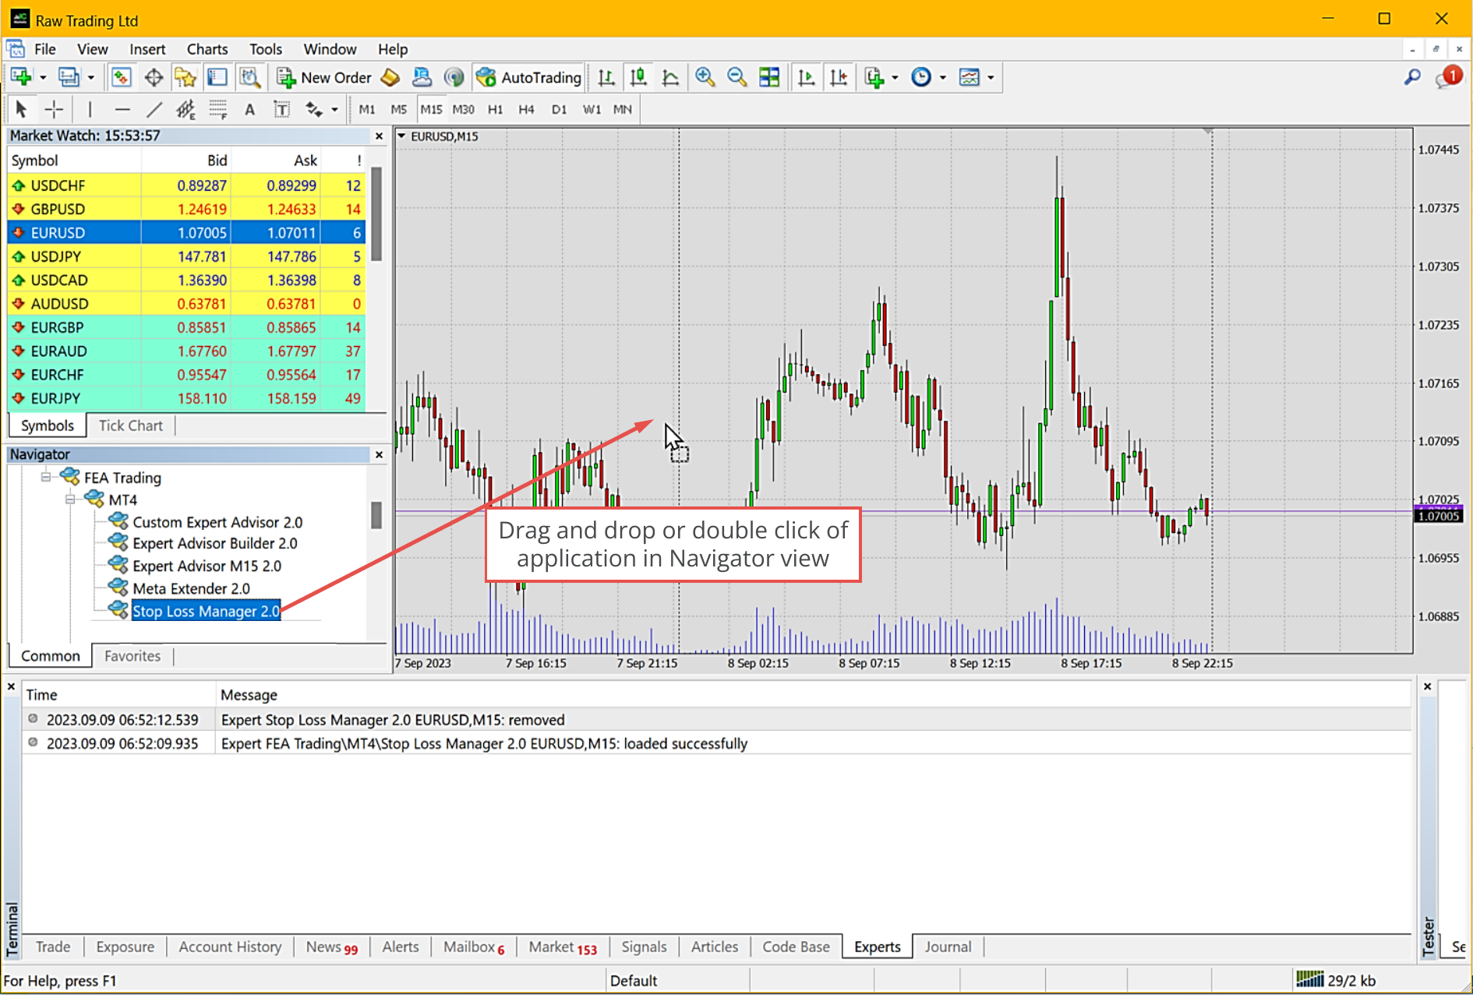Open the Insert menu
Screen dimensions: 1473x995
pos(147,49)
